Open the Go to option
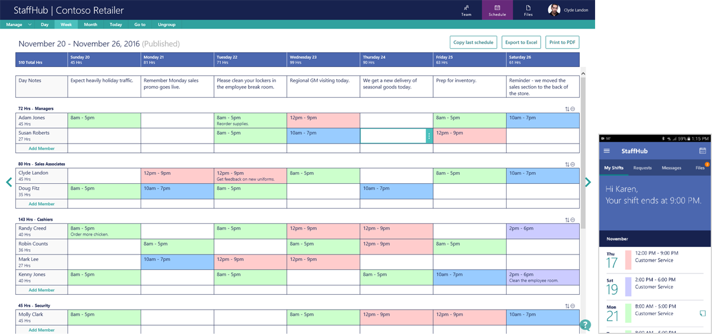Viewport: 712px width, 334px height. click(139, 24)
